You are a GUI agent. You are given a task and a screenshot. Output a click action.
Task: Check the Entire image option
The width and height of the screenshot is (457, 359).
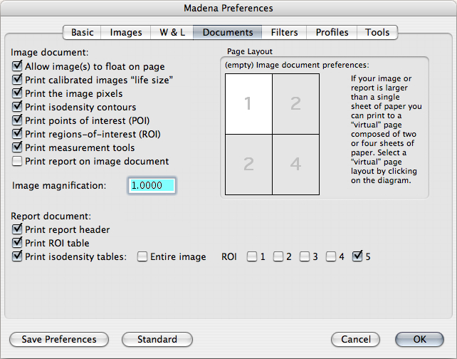(142, 257)
